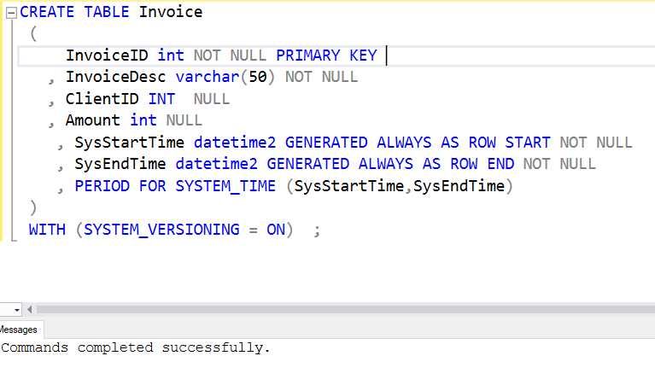The height and width of the screenshot is (391, 655).
Task: Switch to the Messages tab
Action: (19, 330)
